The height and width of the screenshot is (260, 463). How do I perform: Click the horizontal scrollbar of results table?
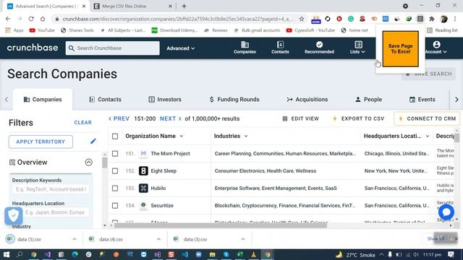click(x=220, y=226)
